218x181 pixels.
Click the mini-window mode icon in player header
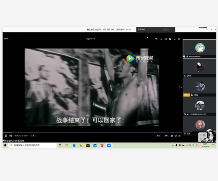170,39
